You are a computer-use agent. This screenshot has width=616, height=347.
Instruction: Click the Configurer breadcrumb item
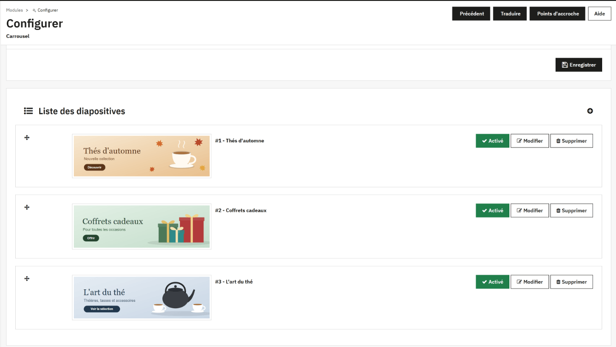pos(45,10)
